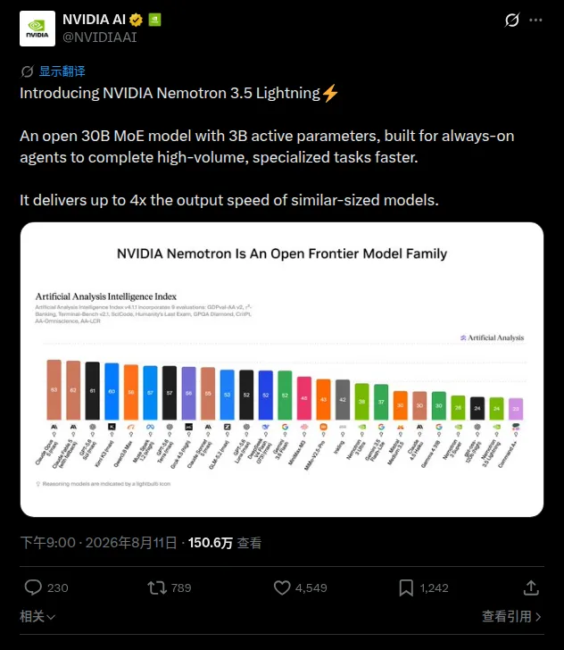Click the 显示翻译 translation link
This screenshot has height=650, width=564.
pyautogui.click(x=62, y=71)
